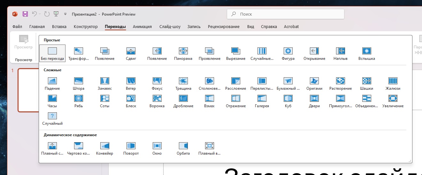Apply the Прямоугольник transition

coord(341,101)
